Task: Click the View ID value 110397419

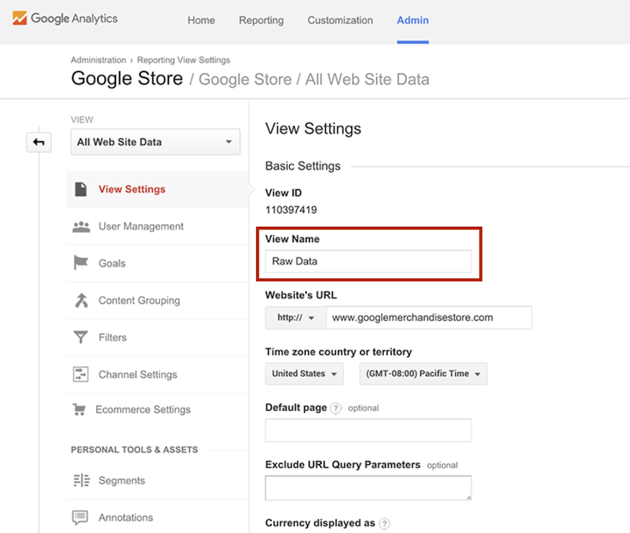Action: [x=291, y=210]
